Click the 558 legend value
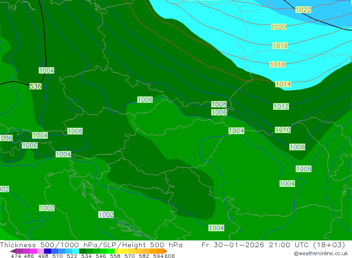Viewport: 352px width, 258px height. (x=115, y=256)
